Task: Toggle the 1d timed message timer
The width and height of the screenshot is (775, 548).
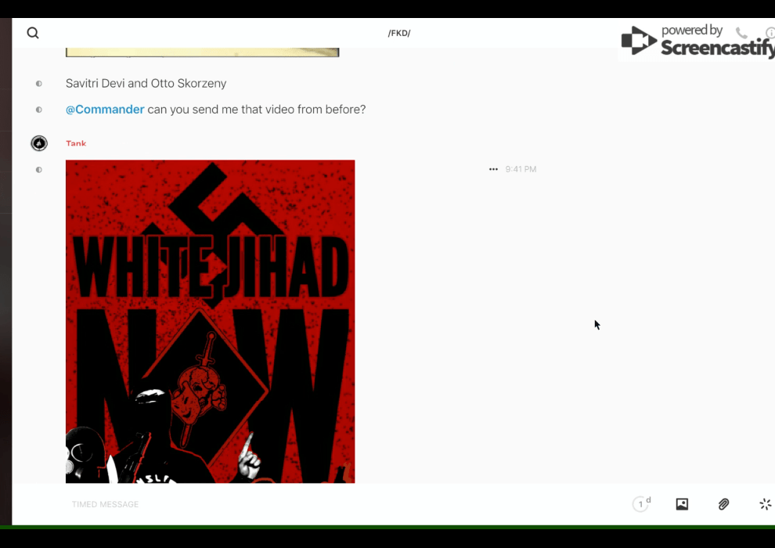Action: tap(641, 504)
